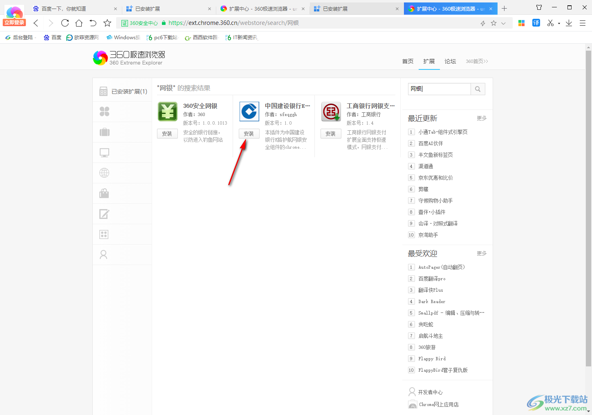Click the browser back arrow
The height and width of the screenshot is (415, 592).
(36, 23)
